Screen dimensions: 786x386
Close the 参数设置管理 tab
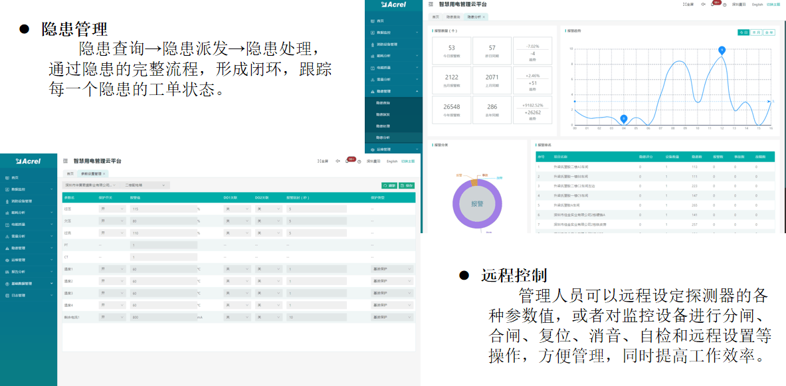[104, 173]
